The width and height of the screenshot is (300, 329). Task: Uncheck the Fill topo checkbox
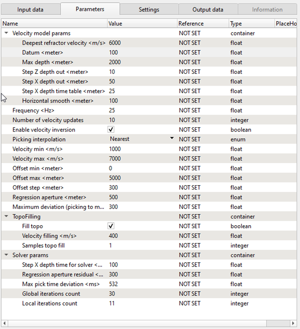click(x=111, y=226)
